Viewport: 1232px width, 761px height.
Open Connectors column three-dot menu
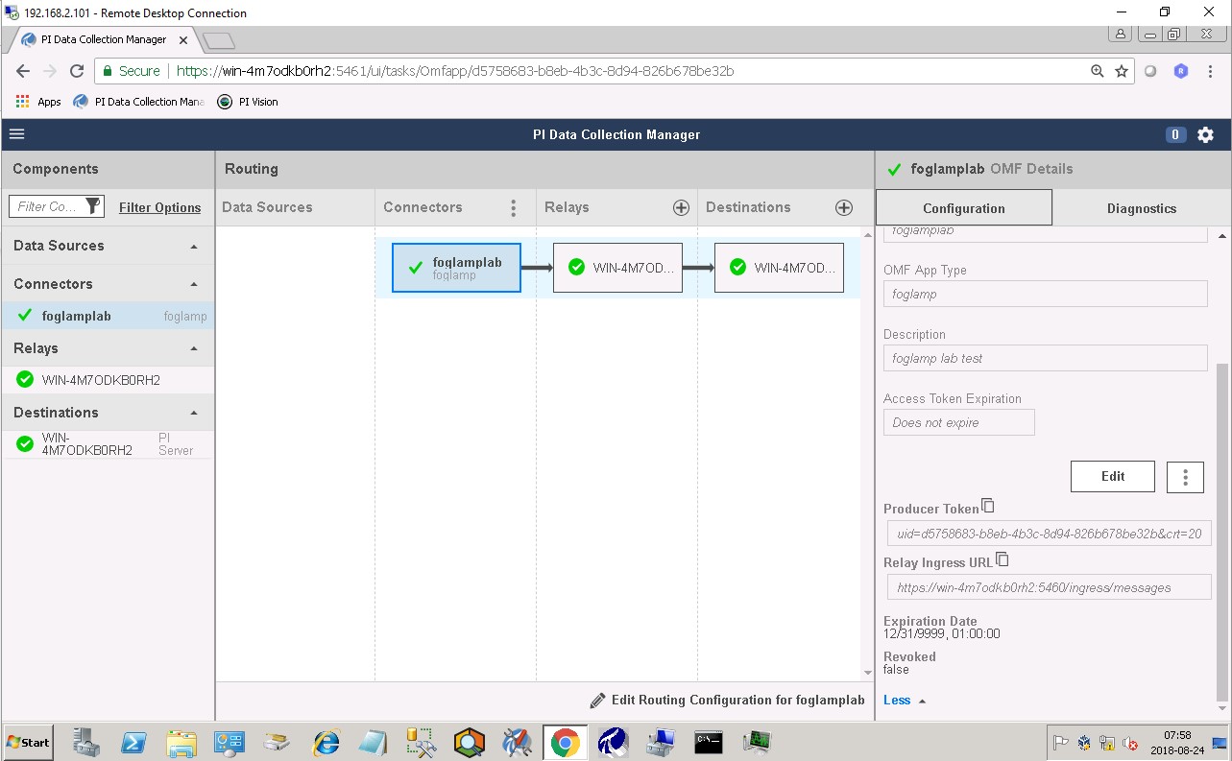pos(514,208)
